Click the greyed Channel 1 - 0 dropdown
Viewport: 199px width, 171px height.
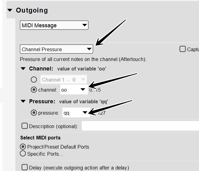tap(64, 80)
